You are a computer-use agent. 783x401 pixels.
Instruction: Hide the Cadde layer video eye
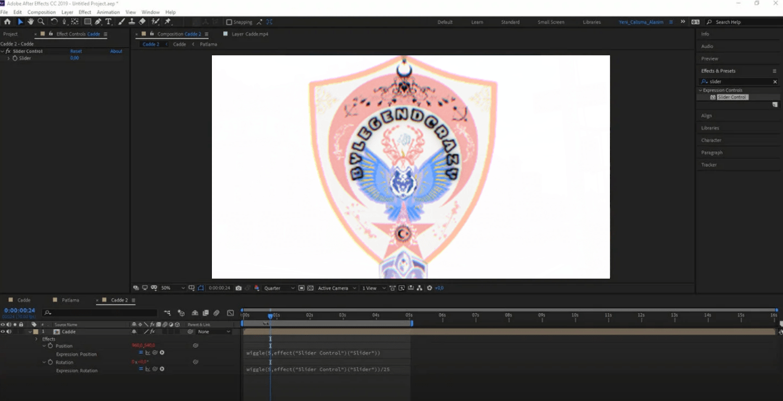[3, 332]
